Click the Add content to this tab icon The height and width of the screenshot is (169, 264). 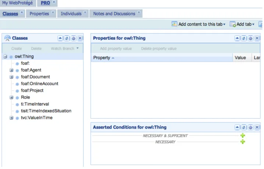tap(174, 24)
